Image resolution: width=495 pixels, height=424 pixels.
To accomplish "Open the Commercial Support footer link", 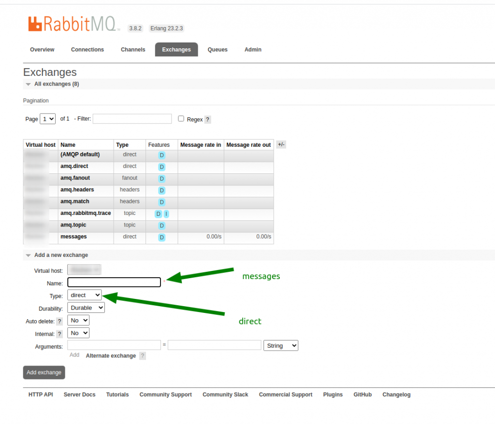I will point(286,395).
